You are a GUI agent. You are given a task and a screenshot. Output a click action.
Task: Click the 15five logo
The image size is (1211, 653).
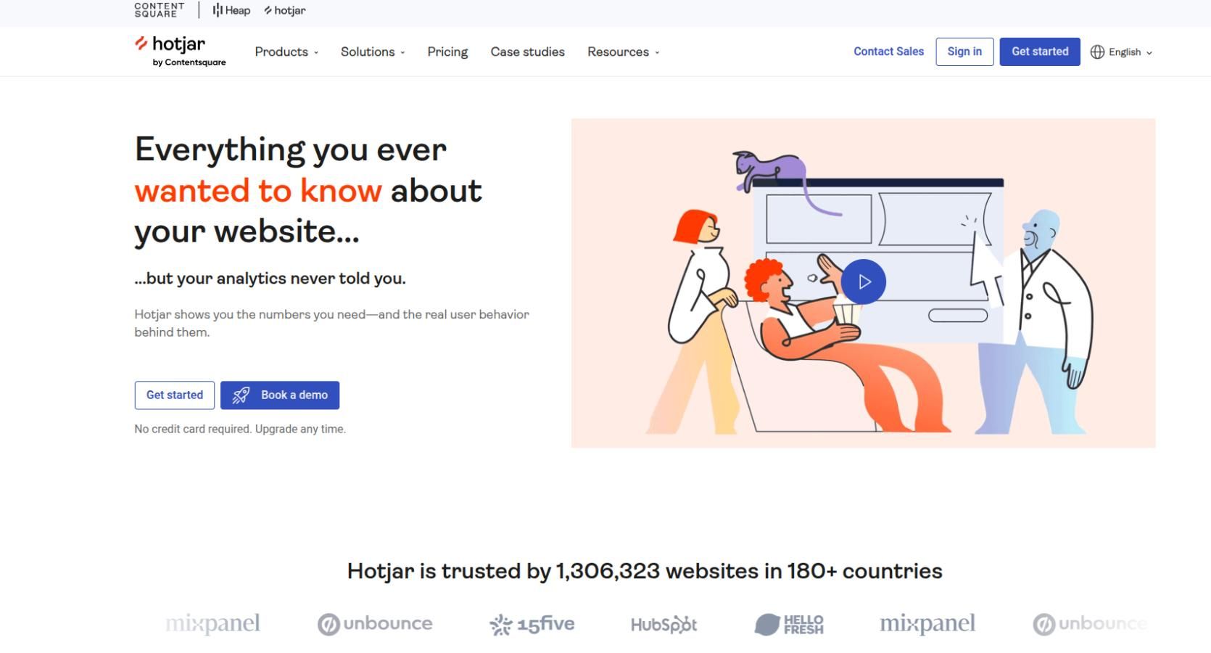click(x=532, y=624)
